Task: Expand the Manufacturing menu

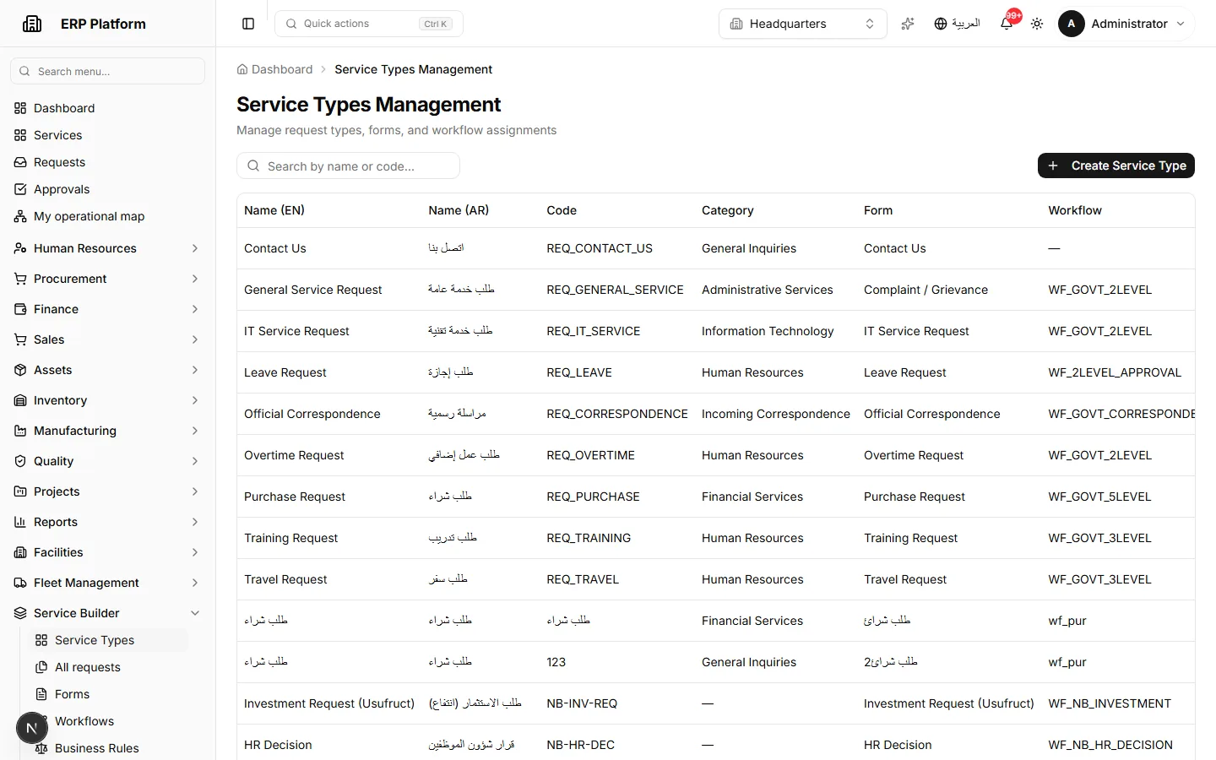Action: (107, 431)
